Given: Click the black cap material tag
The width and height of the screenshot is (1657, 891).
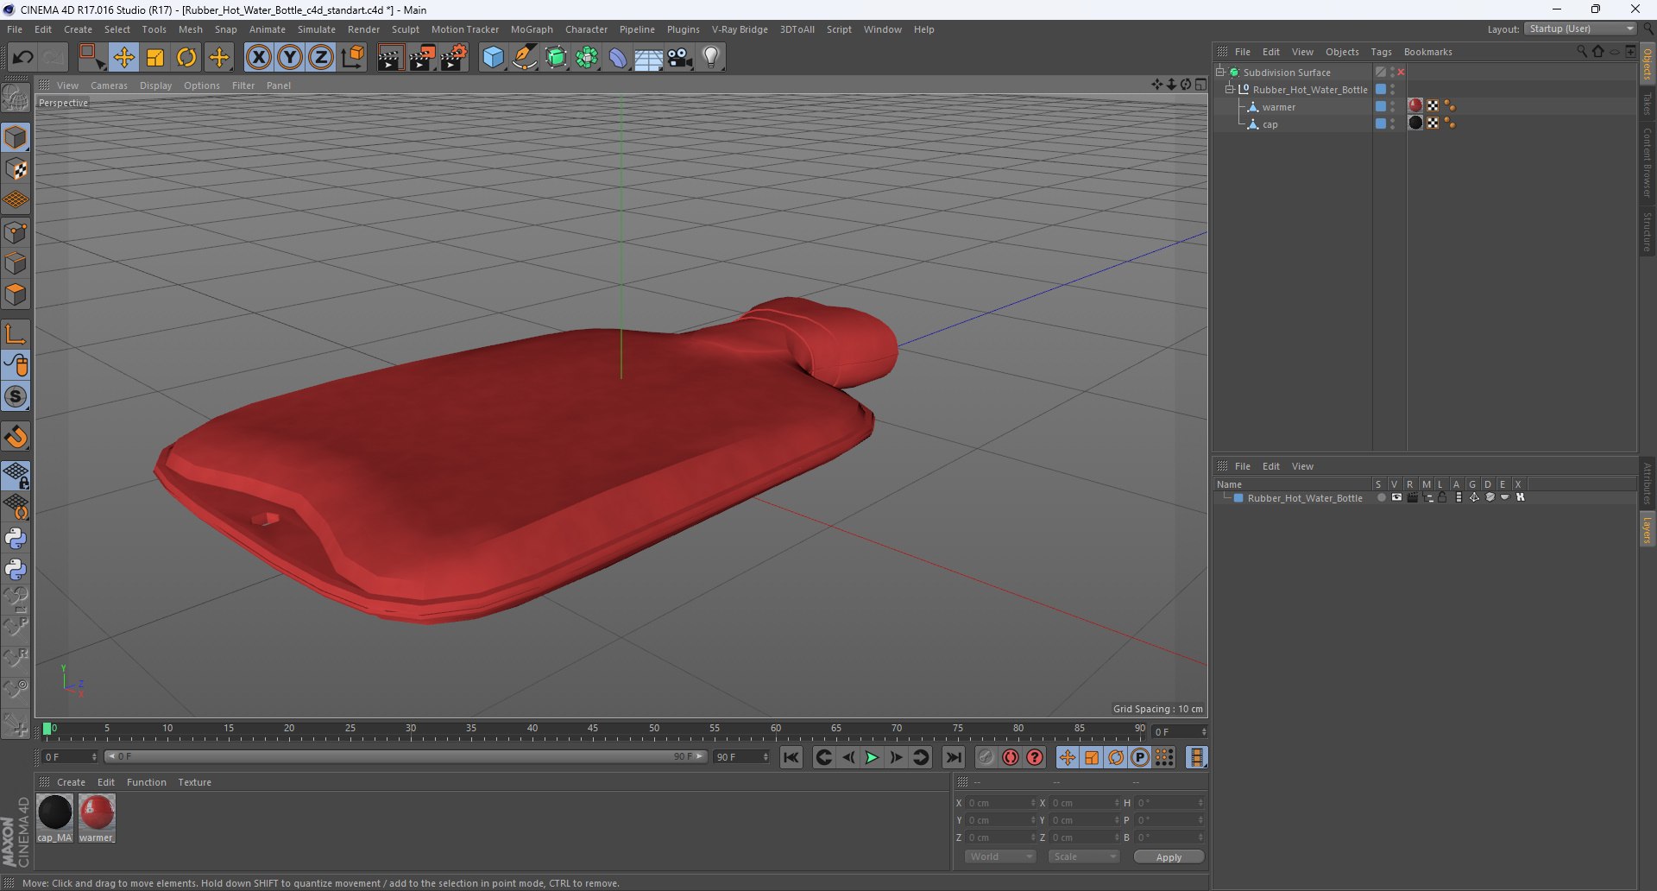Looking at the screenshot, I should click(1415, 123).
